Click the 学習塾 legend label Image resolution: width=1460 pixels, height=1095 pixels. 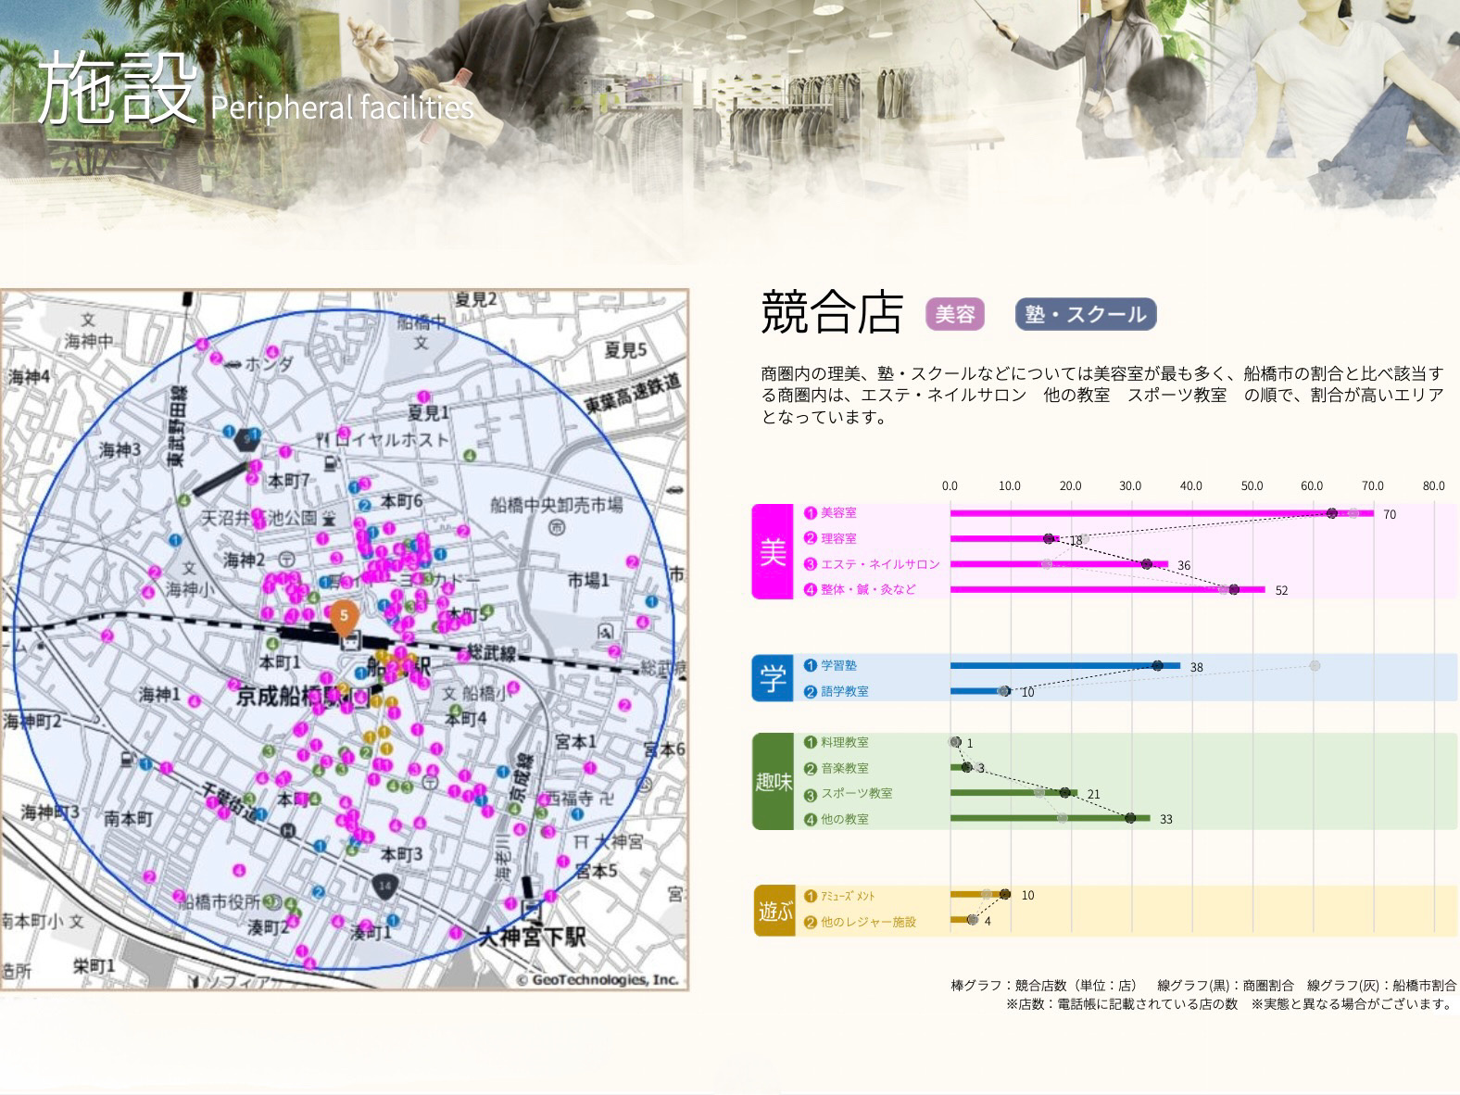837,665
